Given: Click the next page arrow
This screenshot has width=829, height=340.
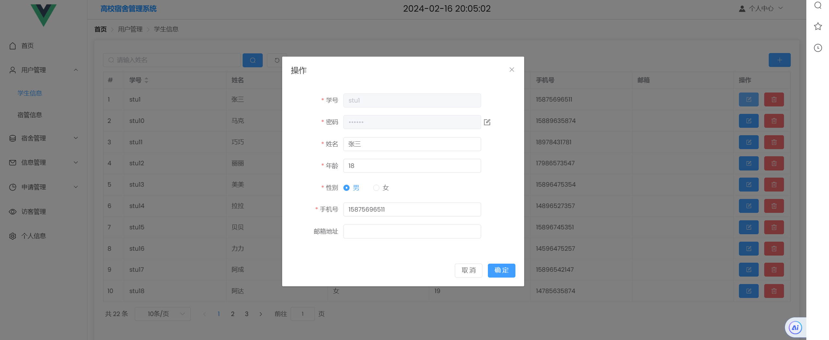Looking at the screenshot, I should point(260,314).
